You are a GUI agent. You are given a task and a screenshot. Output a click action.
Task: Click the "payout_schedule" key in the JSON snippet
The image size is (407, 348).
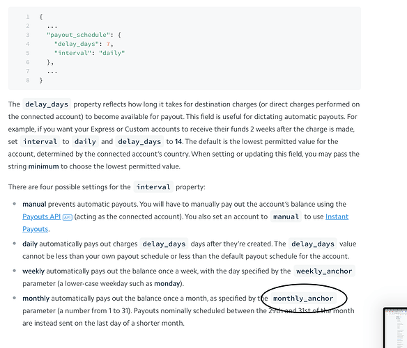point(78,35)
